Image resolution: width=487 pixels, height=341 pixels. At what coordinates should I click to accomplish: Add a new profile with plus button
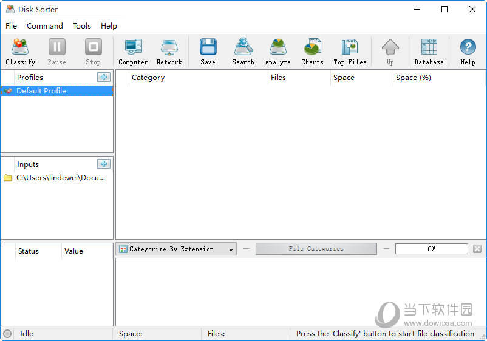[x=104, y=77]
